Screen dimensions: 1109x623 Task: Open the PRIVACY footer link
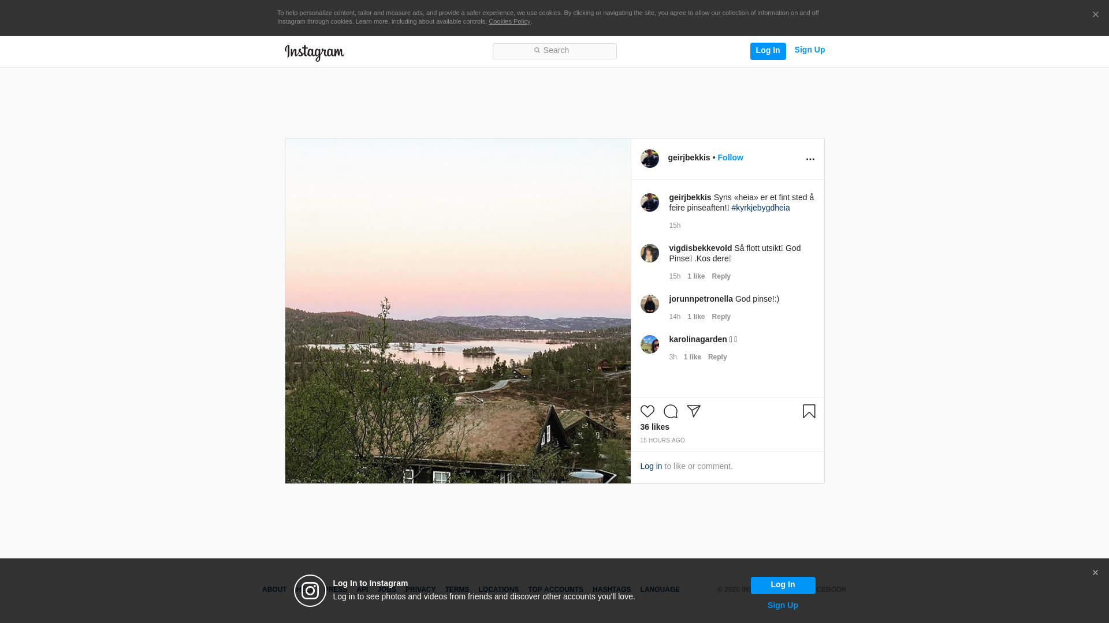click(420, 590)
